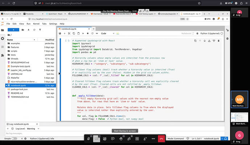Start screen sharing in Jitsi toolbar

(105, 138)
